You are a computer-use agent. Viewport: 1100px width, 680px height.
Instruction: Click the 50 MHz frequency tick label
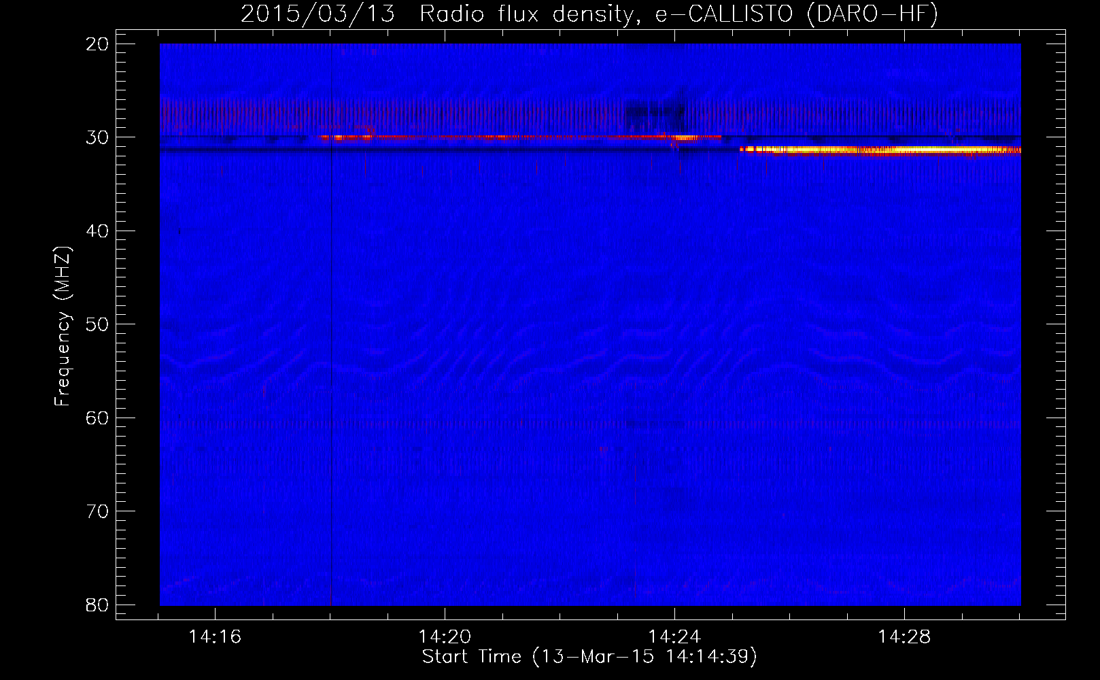pos(97,324)
